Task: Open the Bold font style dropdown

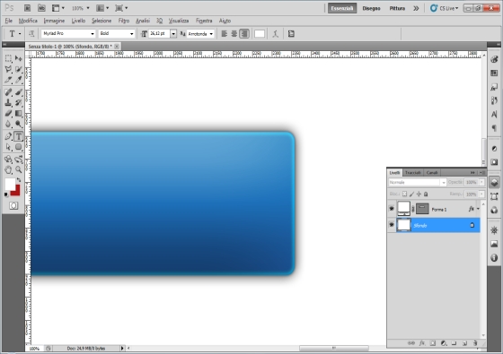Action: click(131, 34)
